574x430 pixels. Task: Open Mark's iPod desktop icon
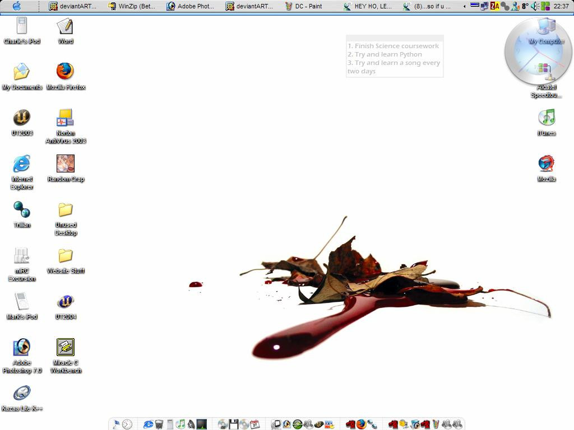pyautogui.click(x=22, y=306)
